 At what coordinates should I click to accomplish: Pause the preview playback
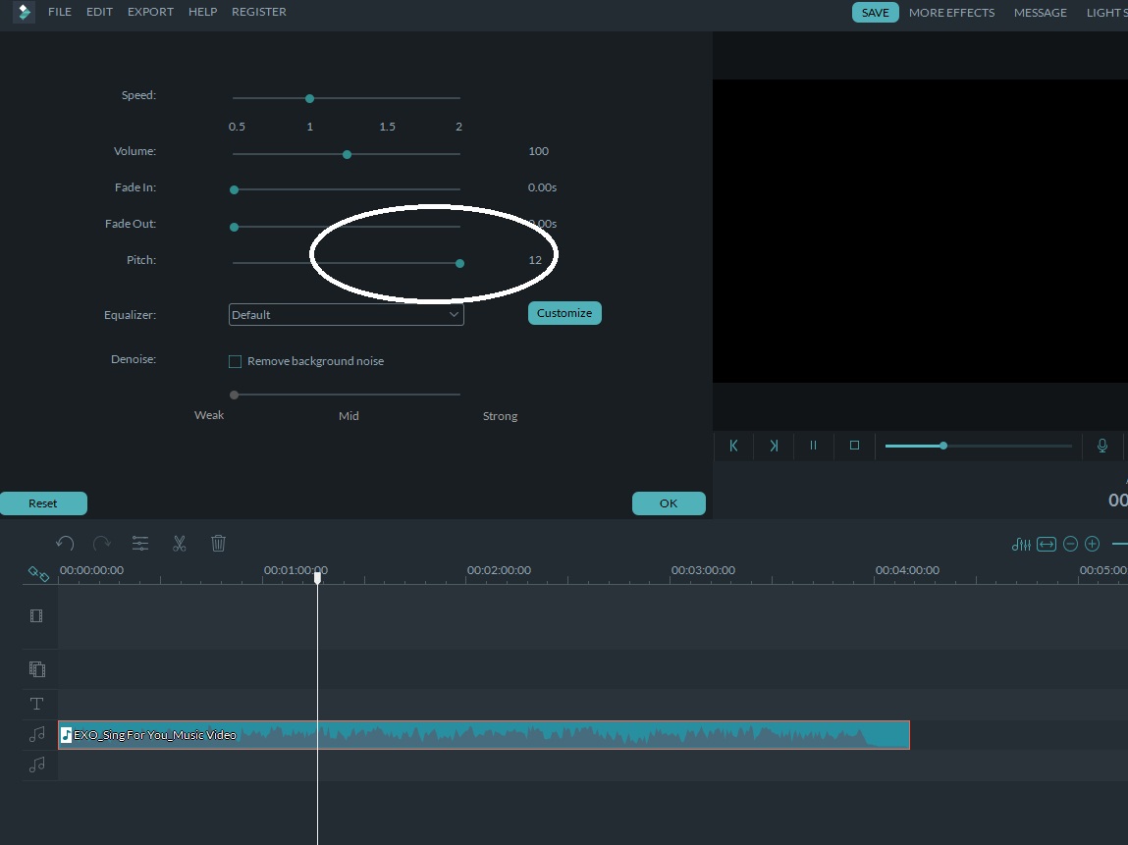814,446
